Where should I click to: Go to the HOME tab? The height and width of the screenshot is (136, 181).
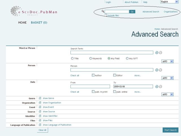tap(22, 23)
